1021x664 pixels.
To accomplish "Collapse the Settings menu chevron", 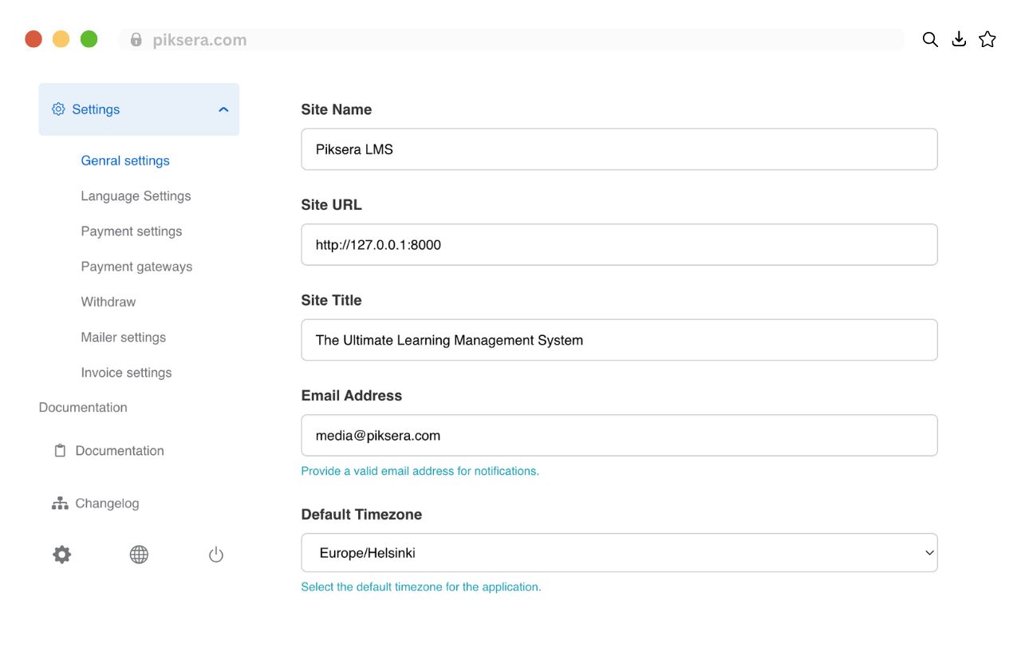I will pyautogui.click(x=223, y=109).
